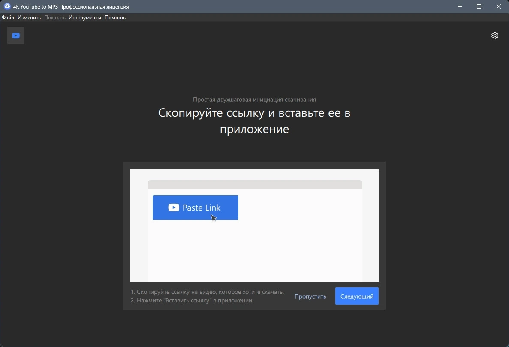Screen dimensions: 509x347
Task: Open the Инструменты menu
Action: [x=85, y=18]
